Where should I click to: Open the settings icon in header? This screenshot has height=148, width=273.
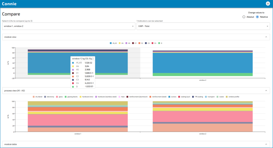tap(268, 3)
